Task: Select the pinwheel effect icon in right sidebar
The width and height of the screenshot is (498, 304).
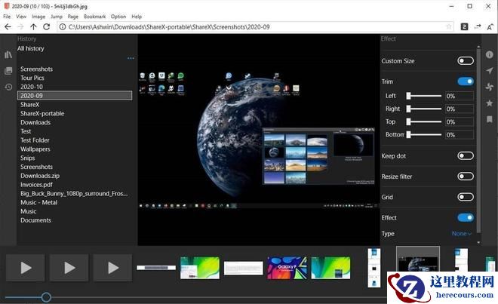Action: tap(489, 87)
